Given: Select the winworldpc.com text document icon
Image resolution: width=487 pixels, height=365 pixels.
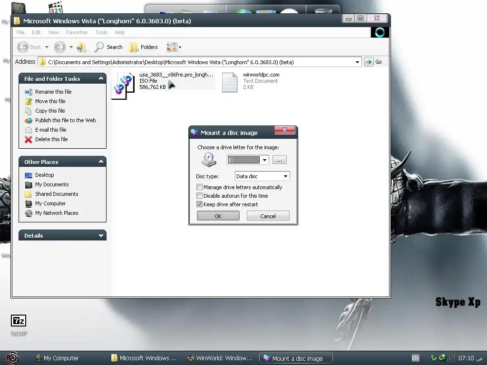Looking at the screenshot, I should [x=230, y=82].
